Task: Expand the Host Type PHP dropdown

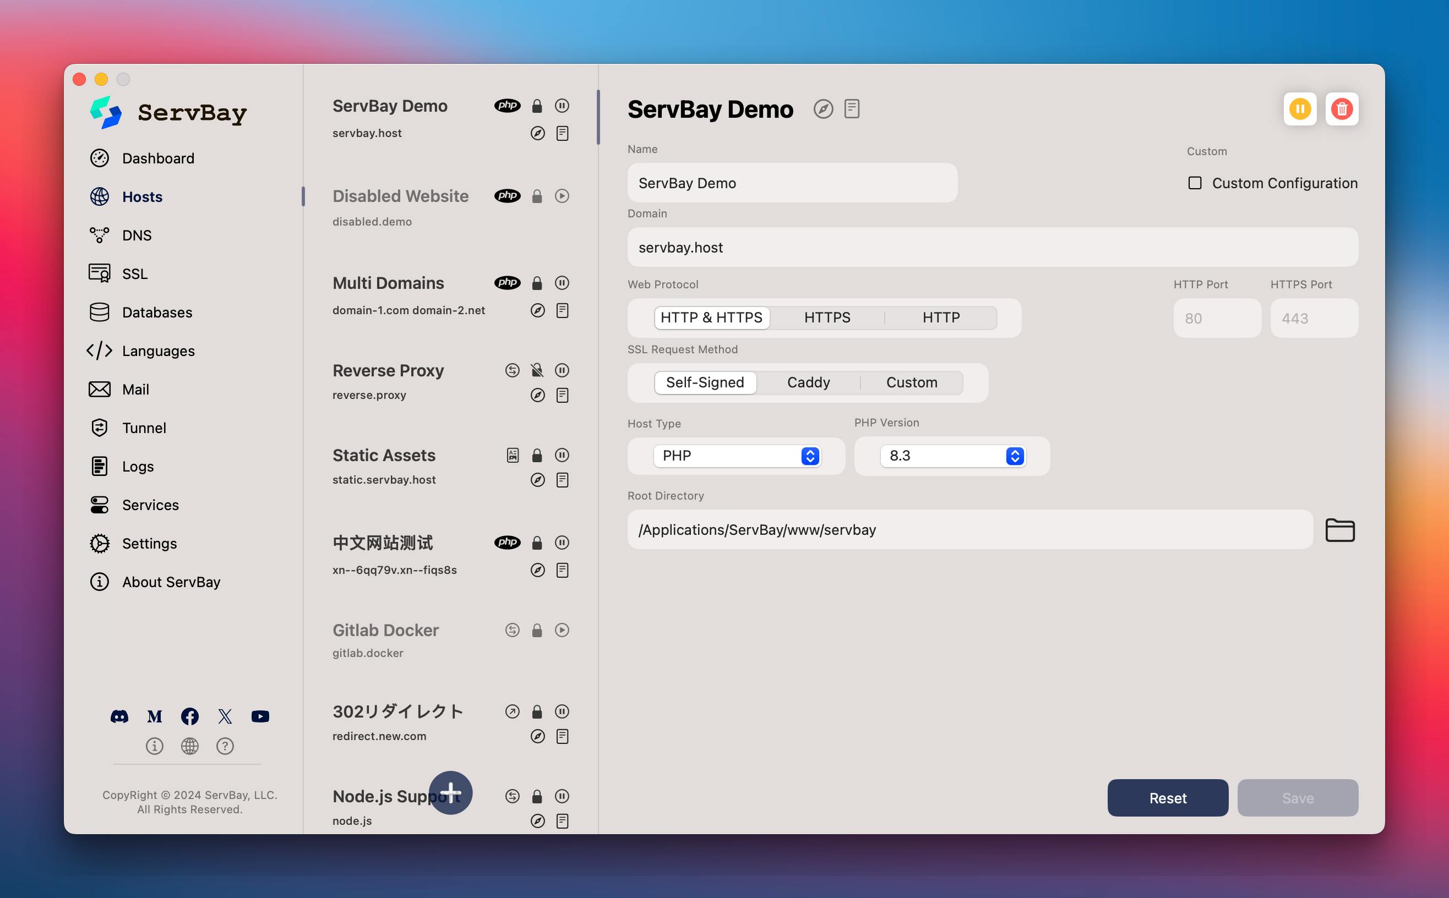Action: click(x=737, y=456)
